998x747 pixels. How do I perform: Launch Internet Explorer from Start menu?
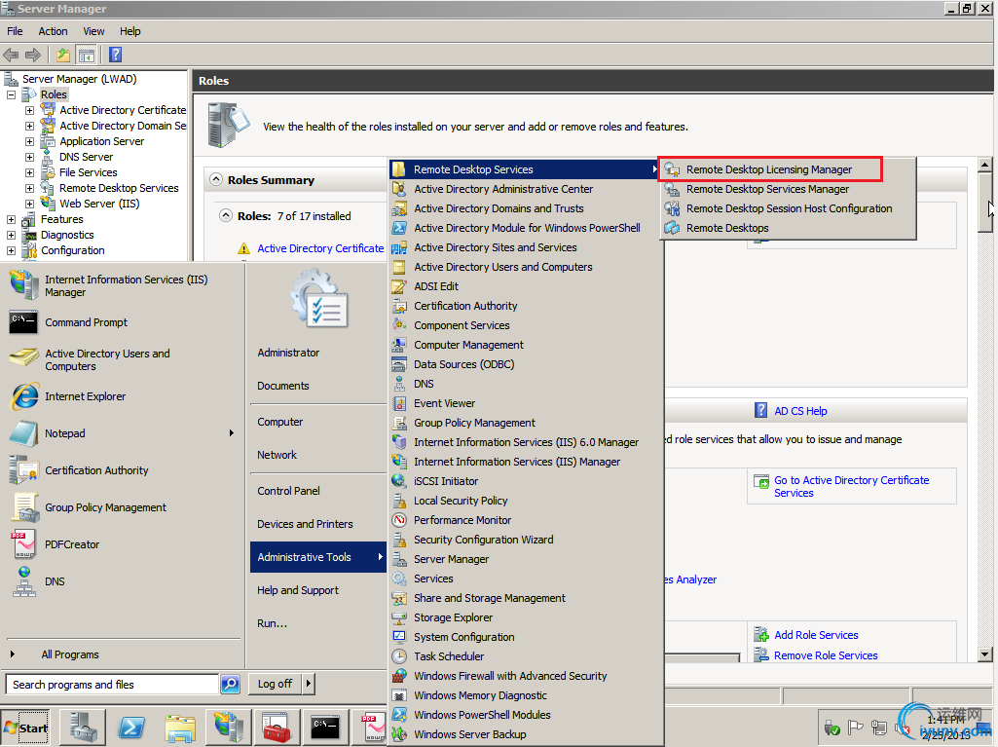click(85, 396)
